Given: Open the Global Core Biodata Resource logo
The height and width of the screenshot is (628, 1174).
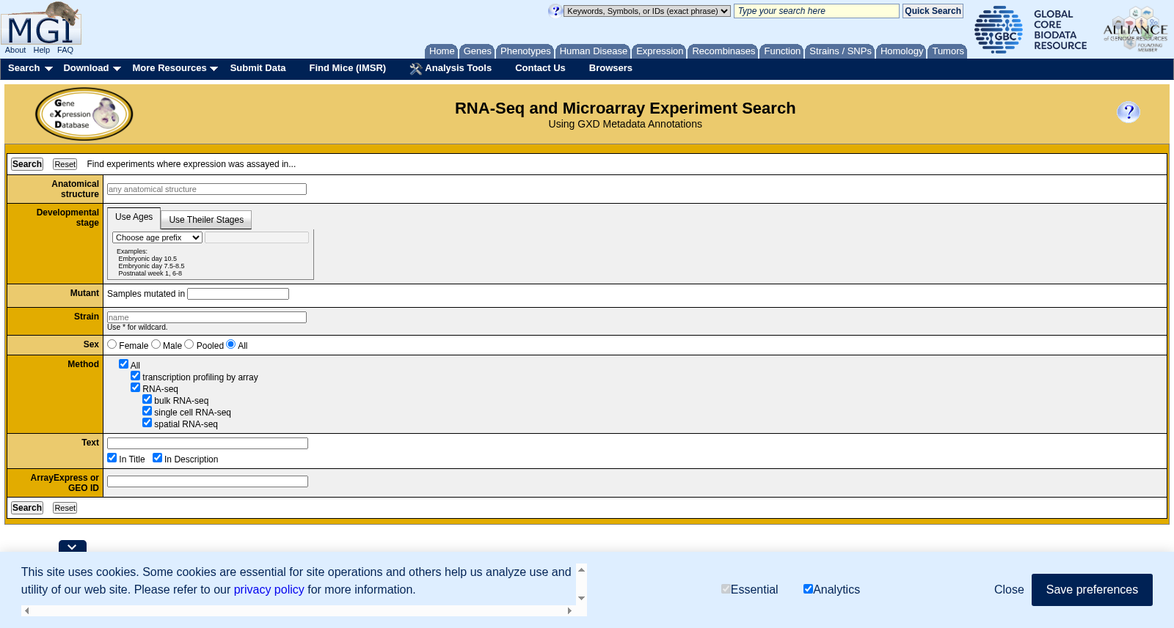Looking at the screenshot, I should pos(1031,29).
